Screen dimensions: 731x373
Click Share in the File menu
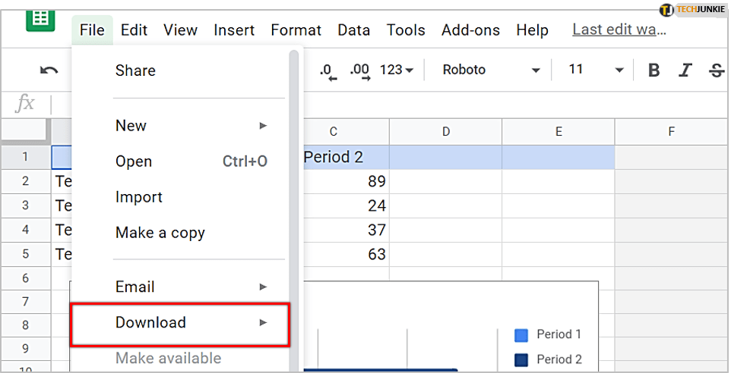point(135,71)
